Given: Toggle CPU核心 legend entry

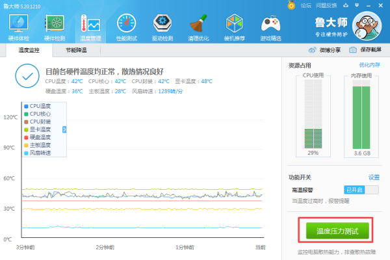Looking at the screenshot, I should [37, 114].
